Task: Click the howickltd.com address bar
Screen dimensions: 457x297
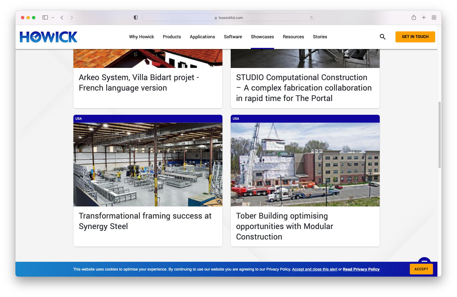Action: pyautogui.click(x=228, y=18)
